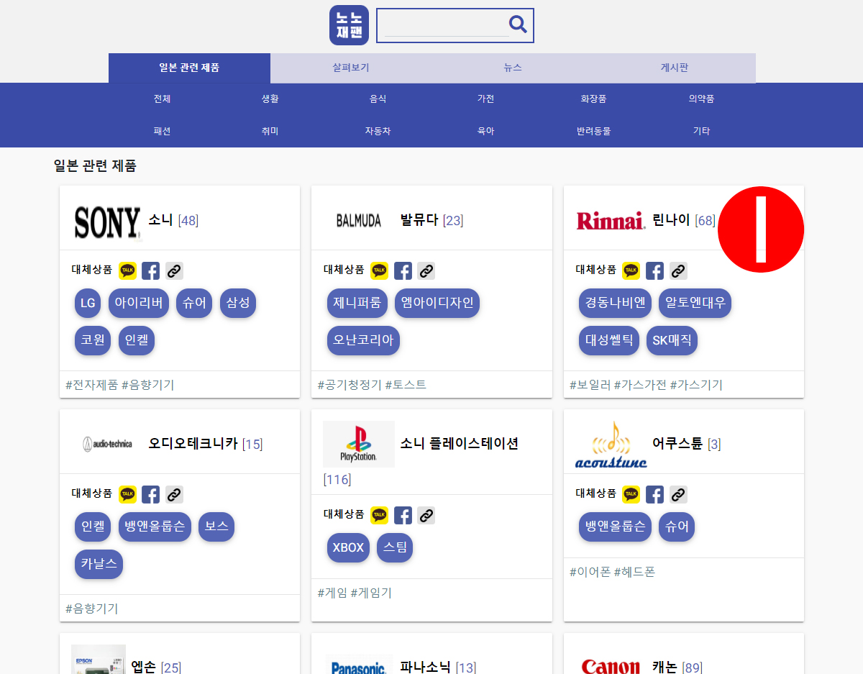863x674 pixels.
Task: Share 오디오테크니카 card on Facebook
Action: click(x=150, y=494)
